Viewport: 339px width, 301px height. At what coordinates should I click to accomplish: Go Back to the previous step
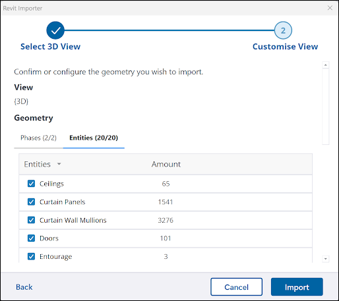[x=24, y=287]
